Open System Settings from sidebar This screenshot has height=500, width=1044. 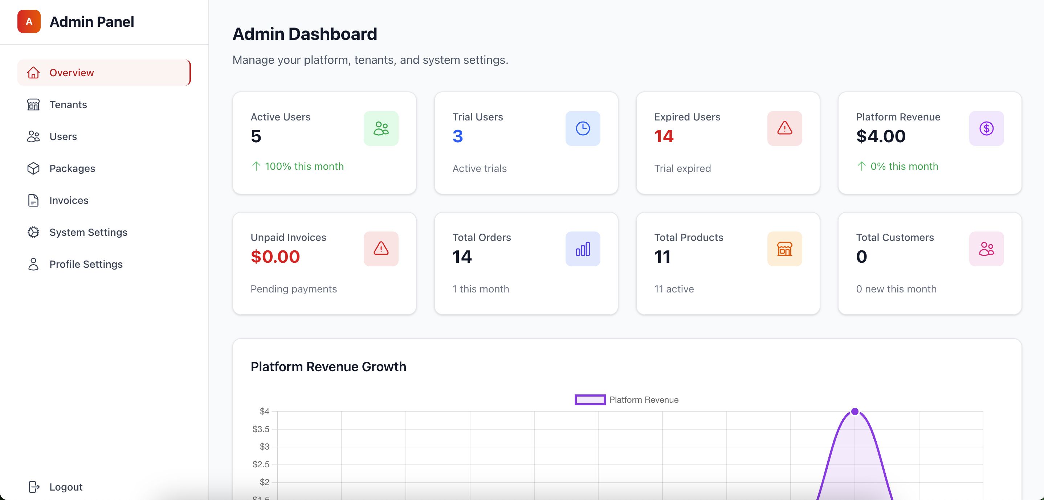88,232
